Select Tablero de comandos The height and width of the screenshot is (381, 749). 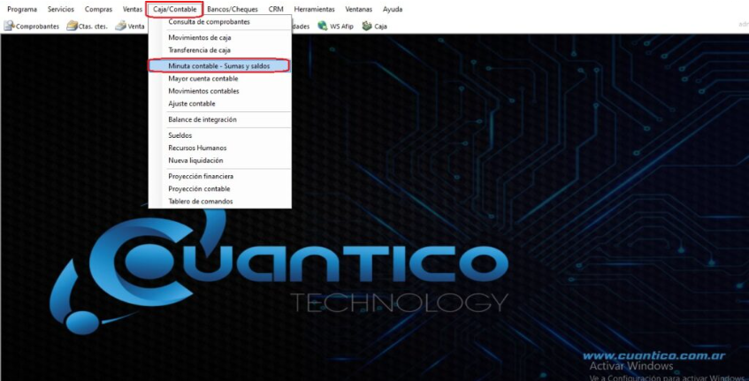219,201
